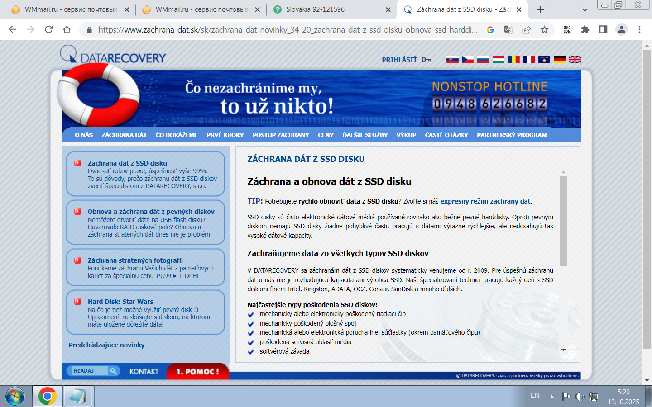
Task: Choose the Hungarian flag language
Action: [499, 59]
